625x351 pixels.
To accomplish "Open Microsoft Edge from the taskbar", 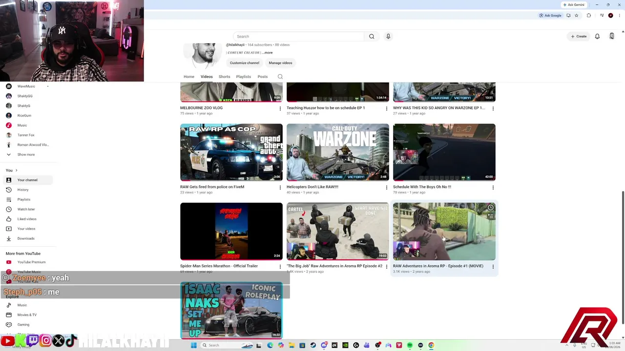I will click(x=270, y=345).
